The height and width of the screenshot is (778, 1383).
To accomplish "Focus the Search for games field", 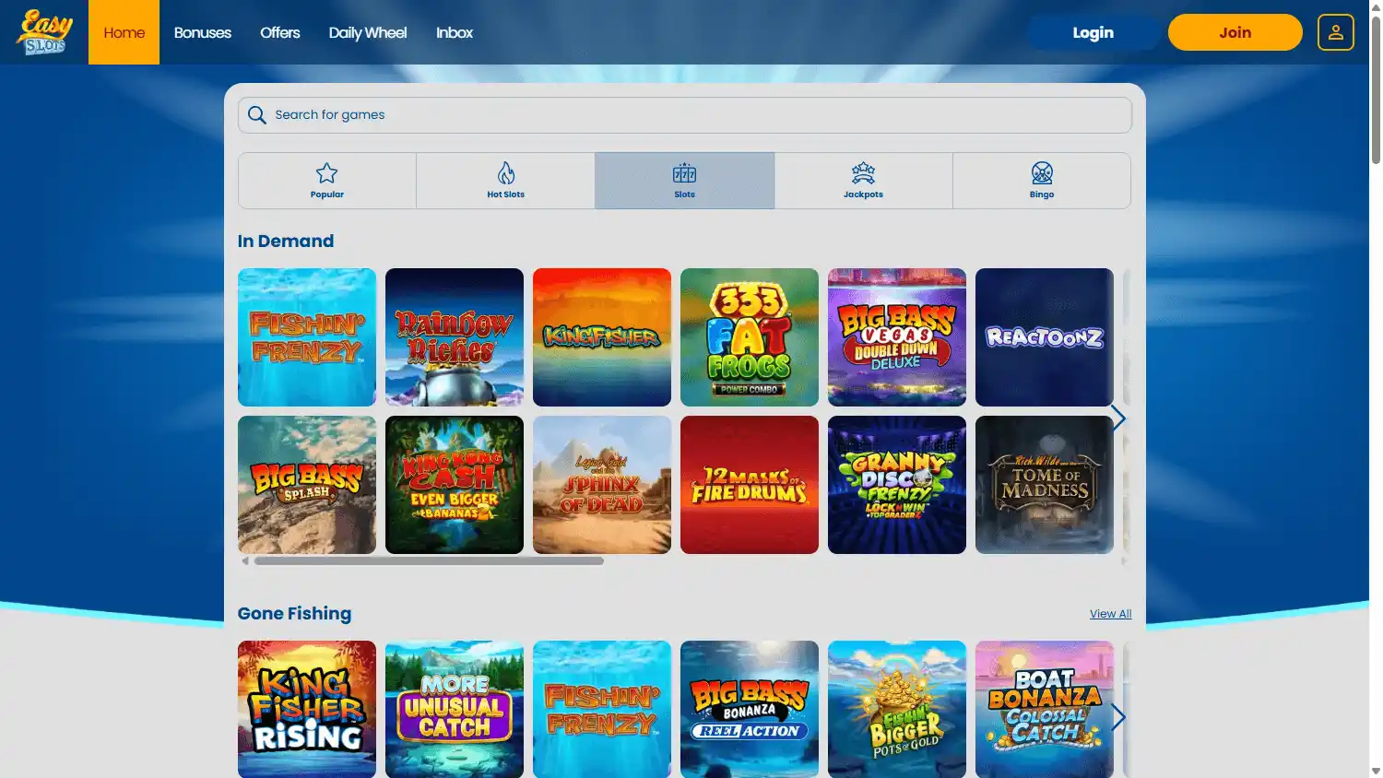I will pos(684,115).
